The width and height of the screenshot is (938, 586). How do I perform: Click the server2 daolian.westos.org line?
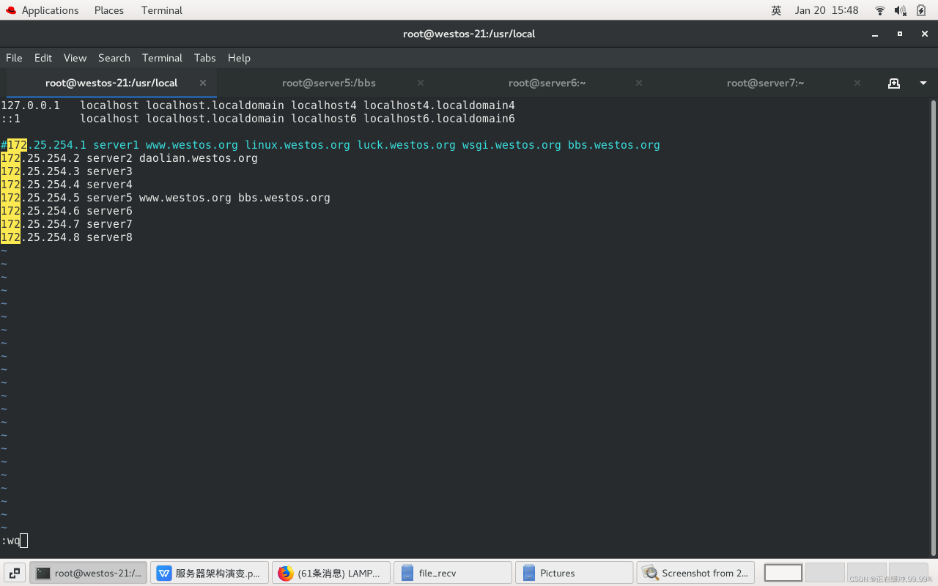click(x=129, y=158)
